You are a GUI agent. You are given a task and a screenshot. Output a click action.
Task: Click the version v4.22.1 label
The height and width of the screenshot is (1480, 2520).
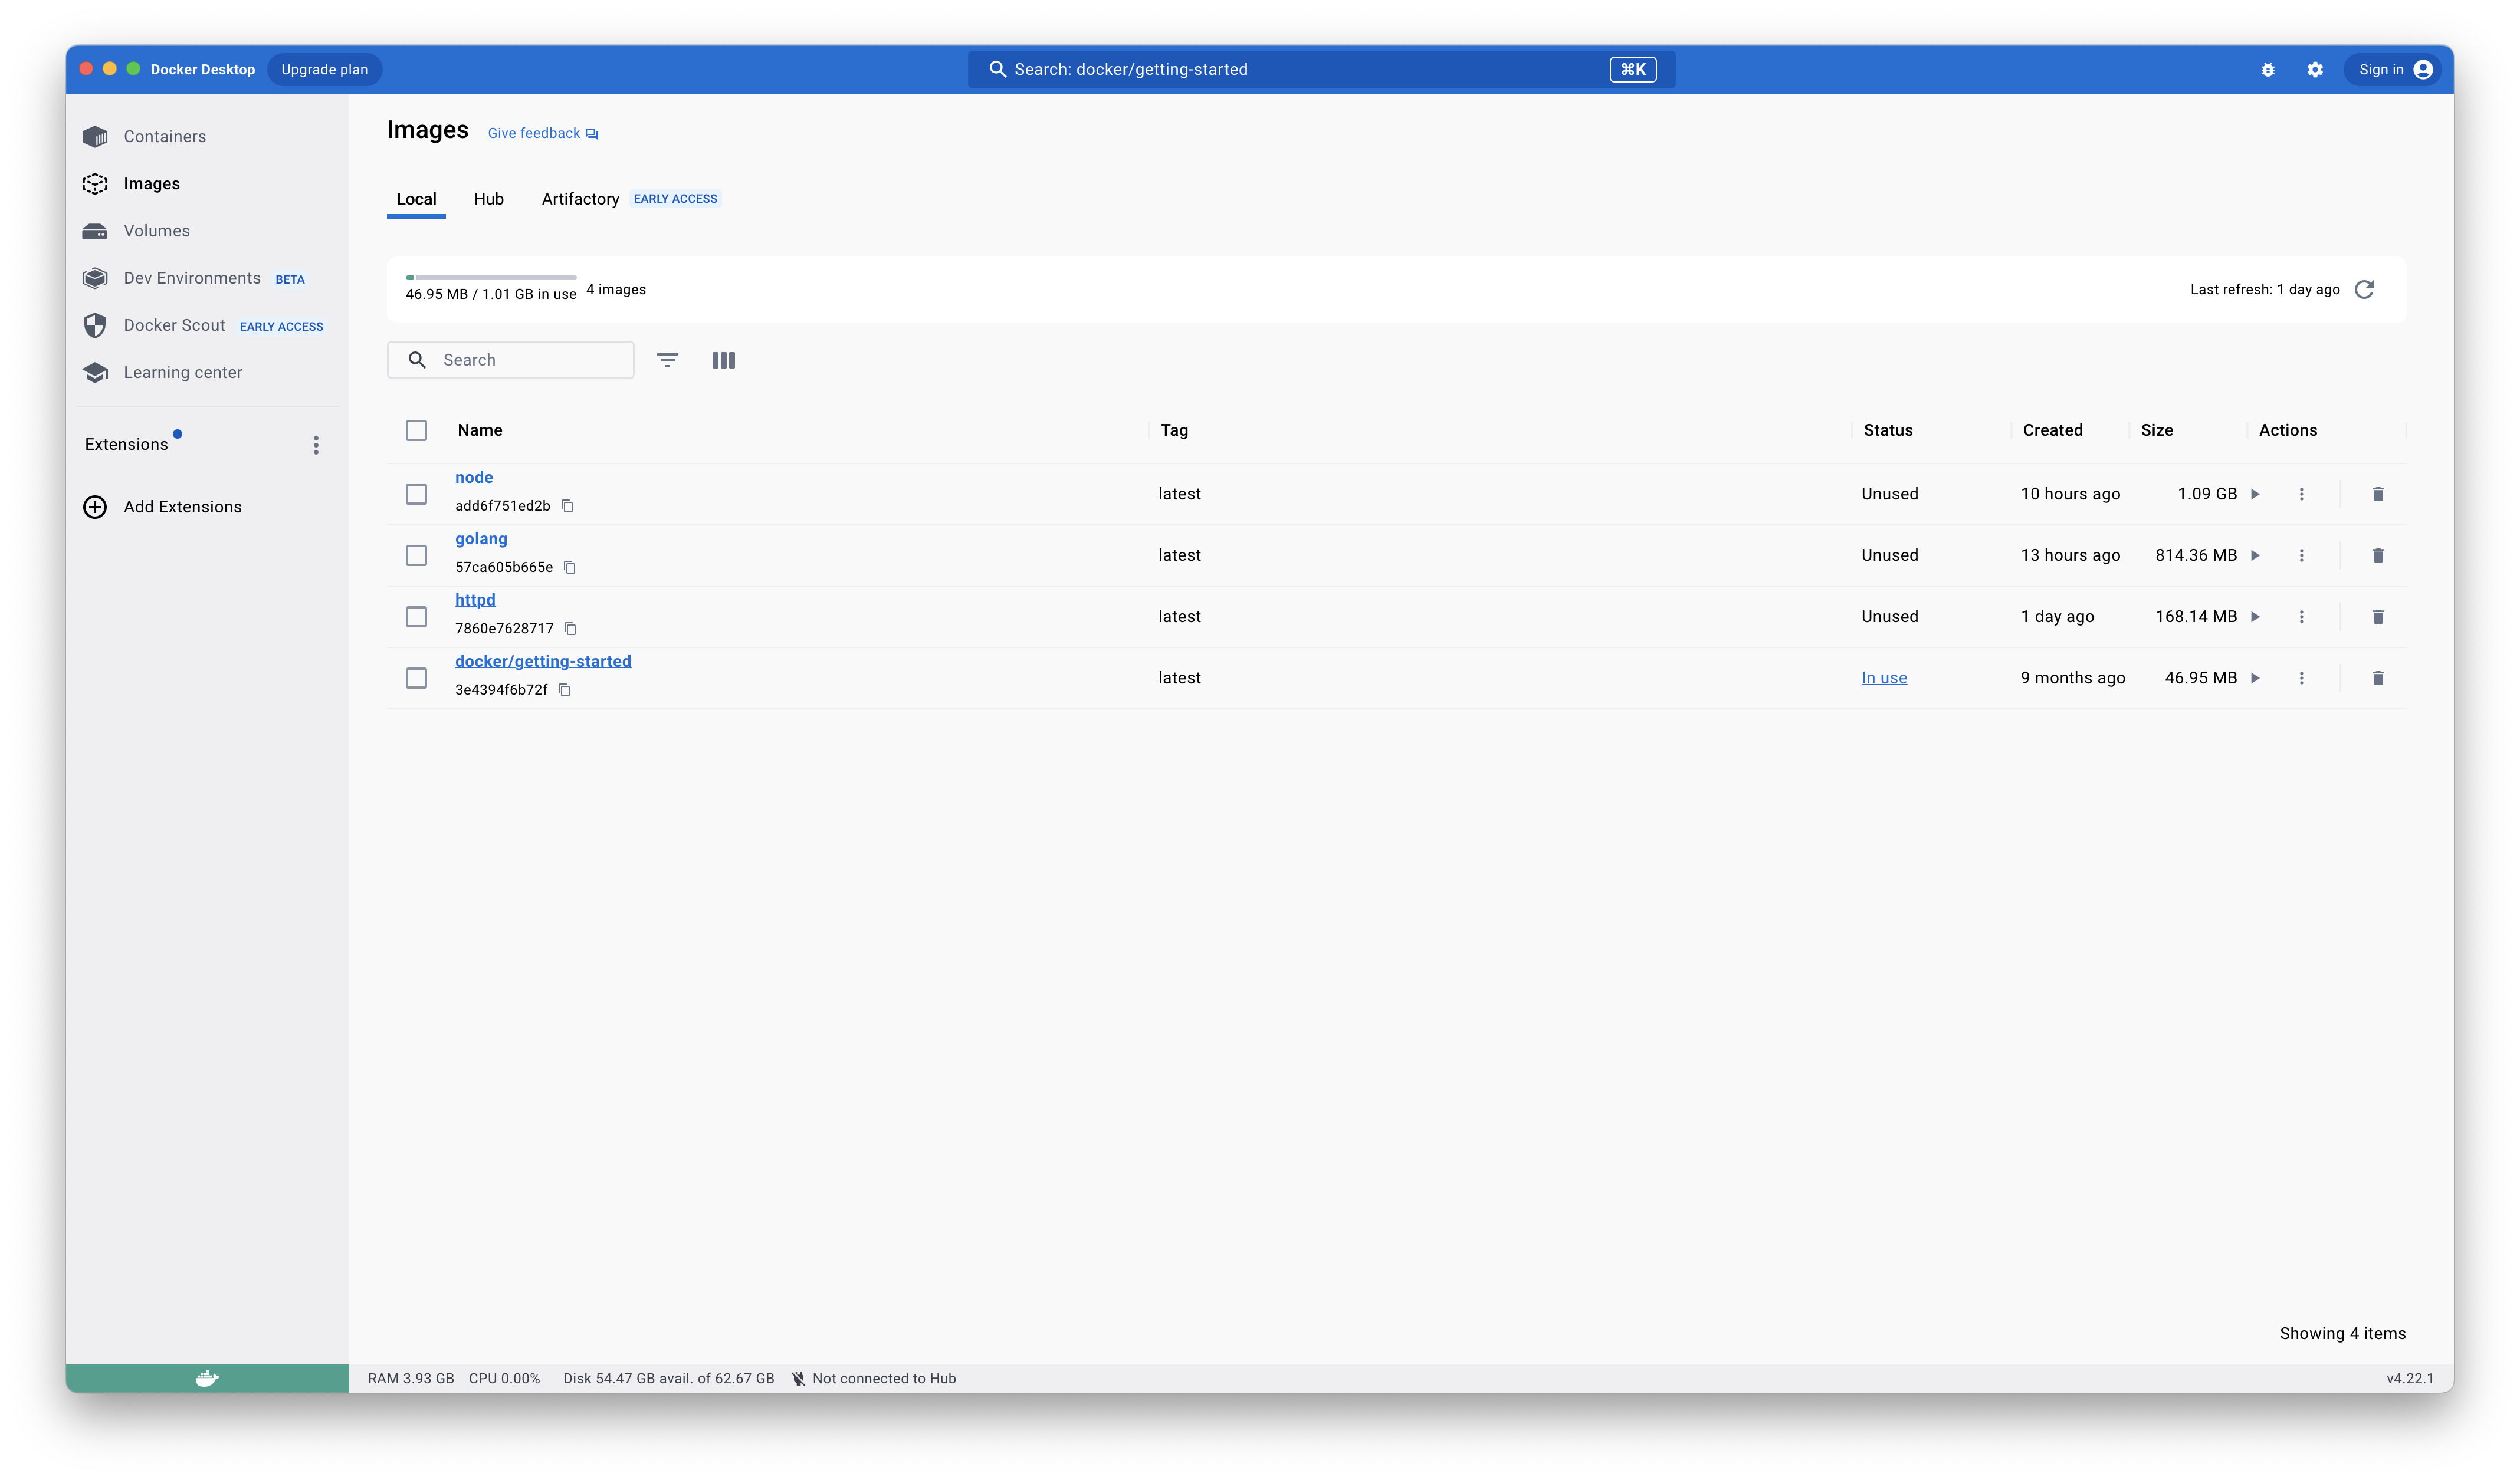[2409, 1379]
